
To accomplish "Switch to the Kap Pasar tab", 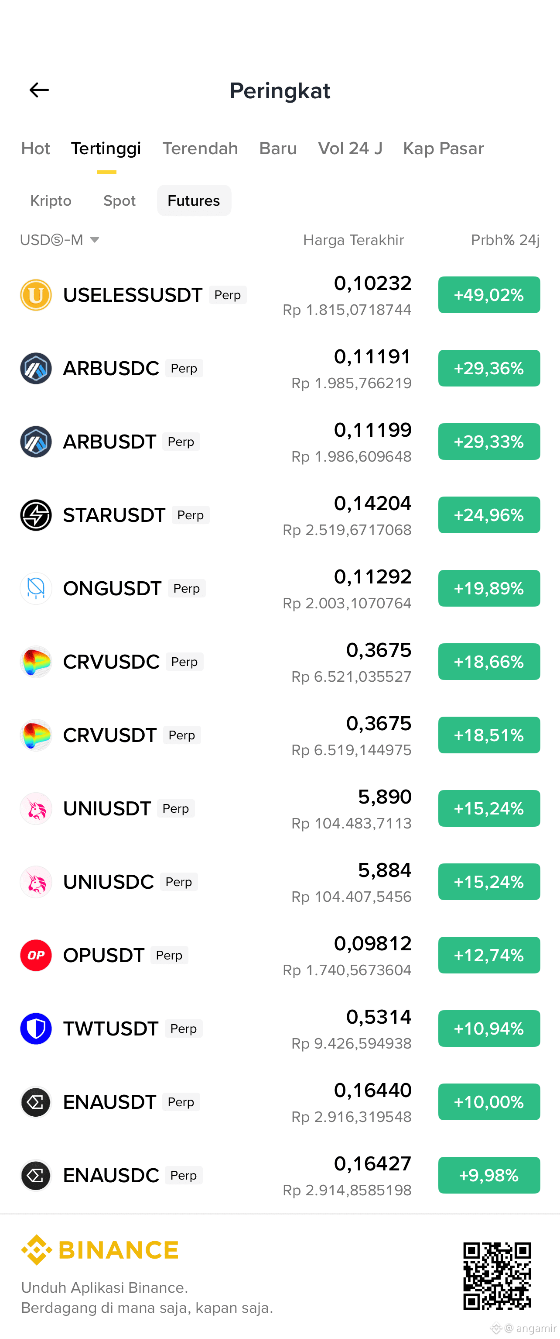I will point(443,148).
